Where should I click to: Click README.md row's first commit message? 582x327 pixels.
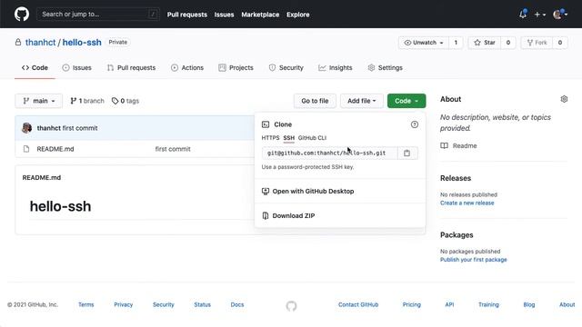click(x=173, y=149)
